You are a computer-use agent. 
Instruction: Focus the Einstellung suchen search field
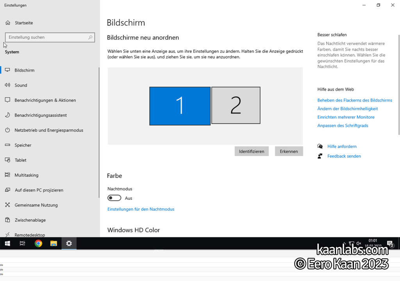click(x=50, y=37)
